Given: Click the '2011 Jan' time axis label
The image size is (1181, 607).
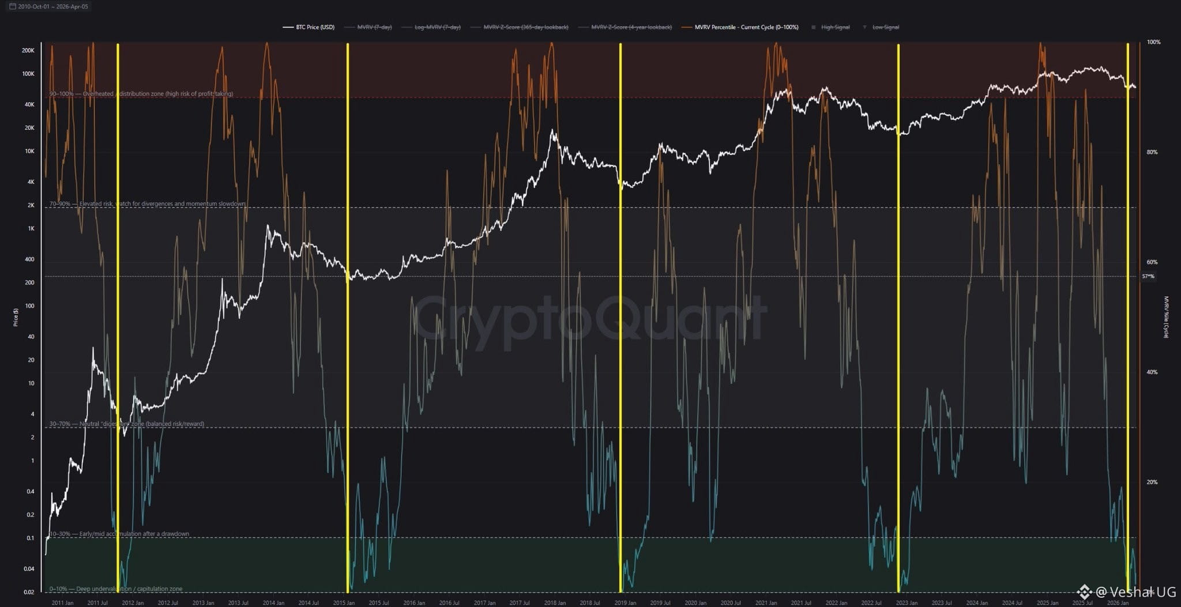Looking at the screenshot, I should pyautogui.click(x=62, y=603).
